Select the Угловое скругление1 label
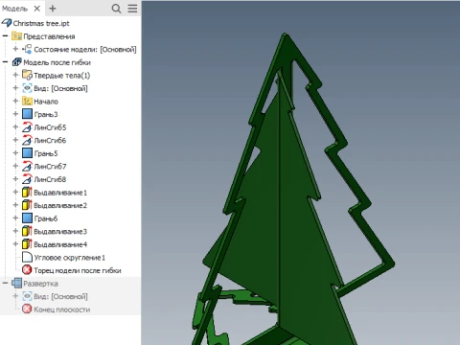Screen dimensions: 460x345 (x=69, y=258)
